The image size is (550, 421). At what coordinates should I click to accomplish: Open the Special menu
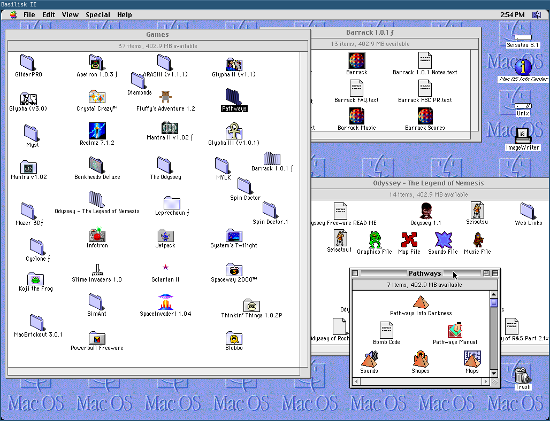98,15
